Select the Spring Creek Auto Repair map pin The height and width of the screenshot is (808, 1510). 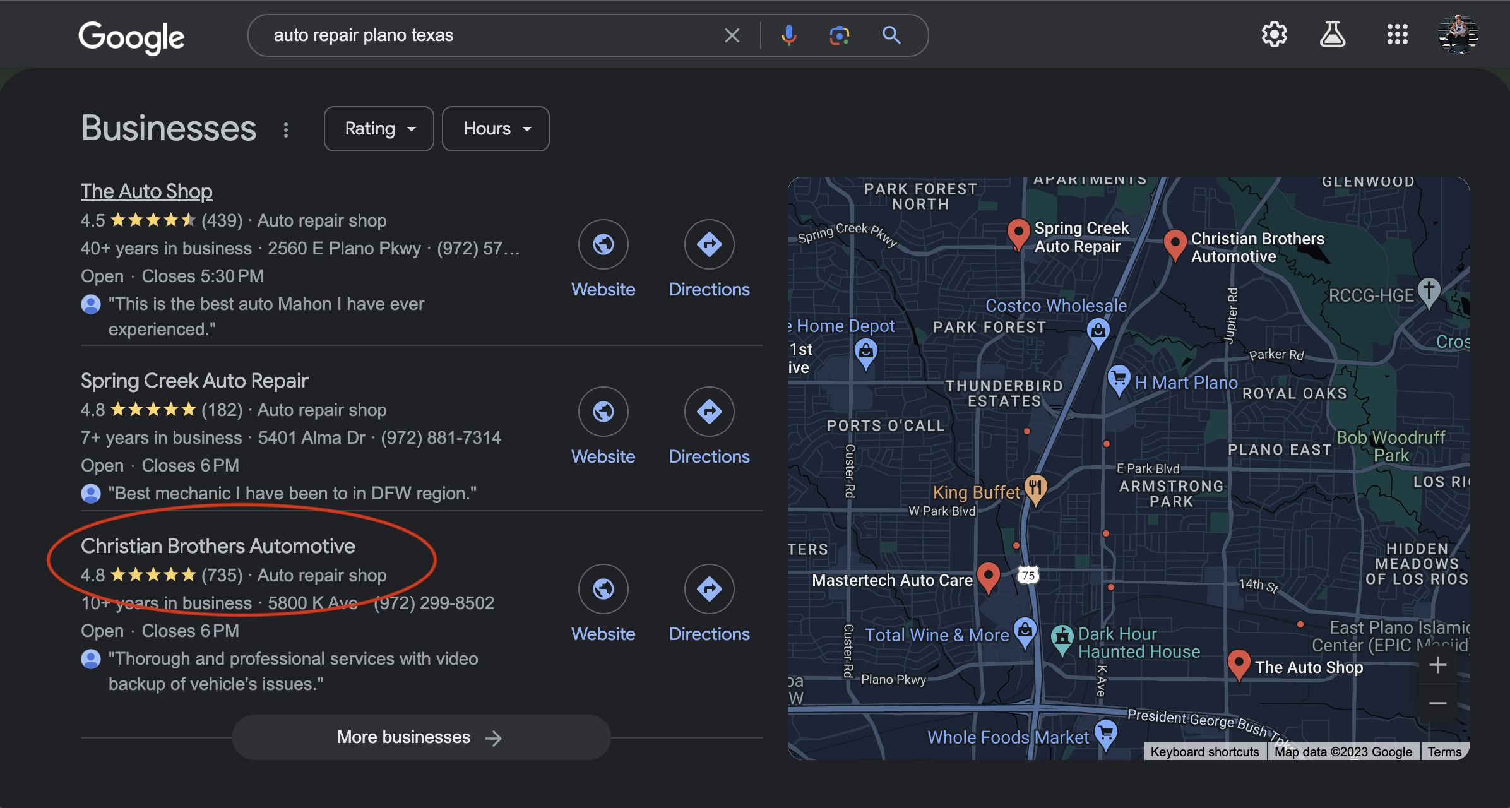coord(1018,234)
